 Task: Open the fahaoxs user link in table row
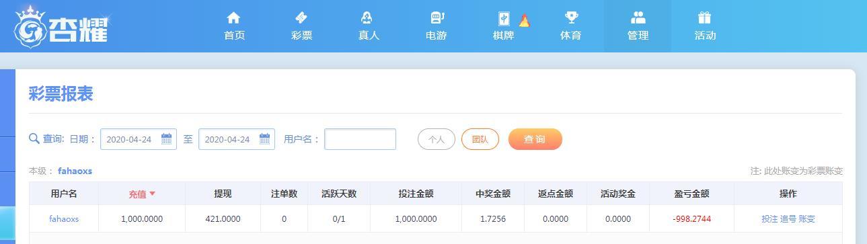[64, 218]
